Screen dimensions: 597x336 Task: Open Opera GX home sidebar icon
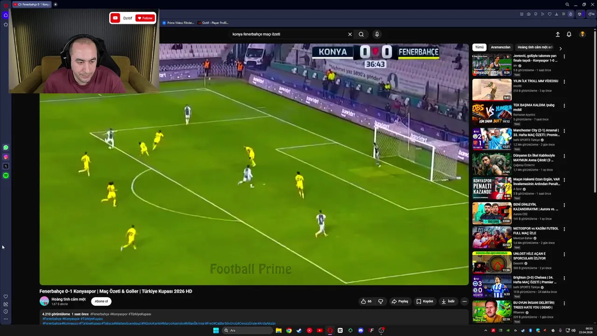[6, 15]
